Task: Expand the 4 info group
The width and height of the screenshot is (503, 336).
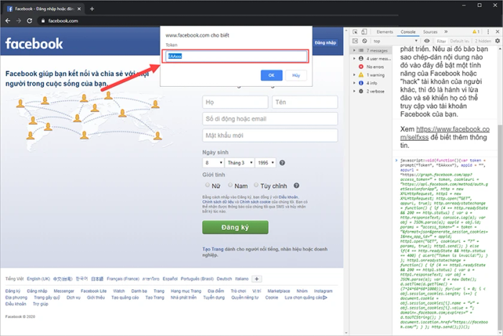Action: [x=354, y=83]
